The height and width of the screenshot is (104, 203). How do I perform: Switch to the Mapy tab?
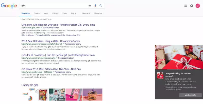click(x=46, y=13)
